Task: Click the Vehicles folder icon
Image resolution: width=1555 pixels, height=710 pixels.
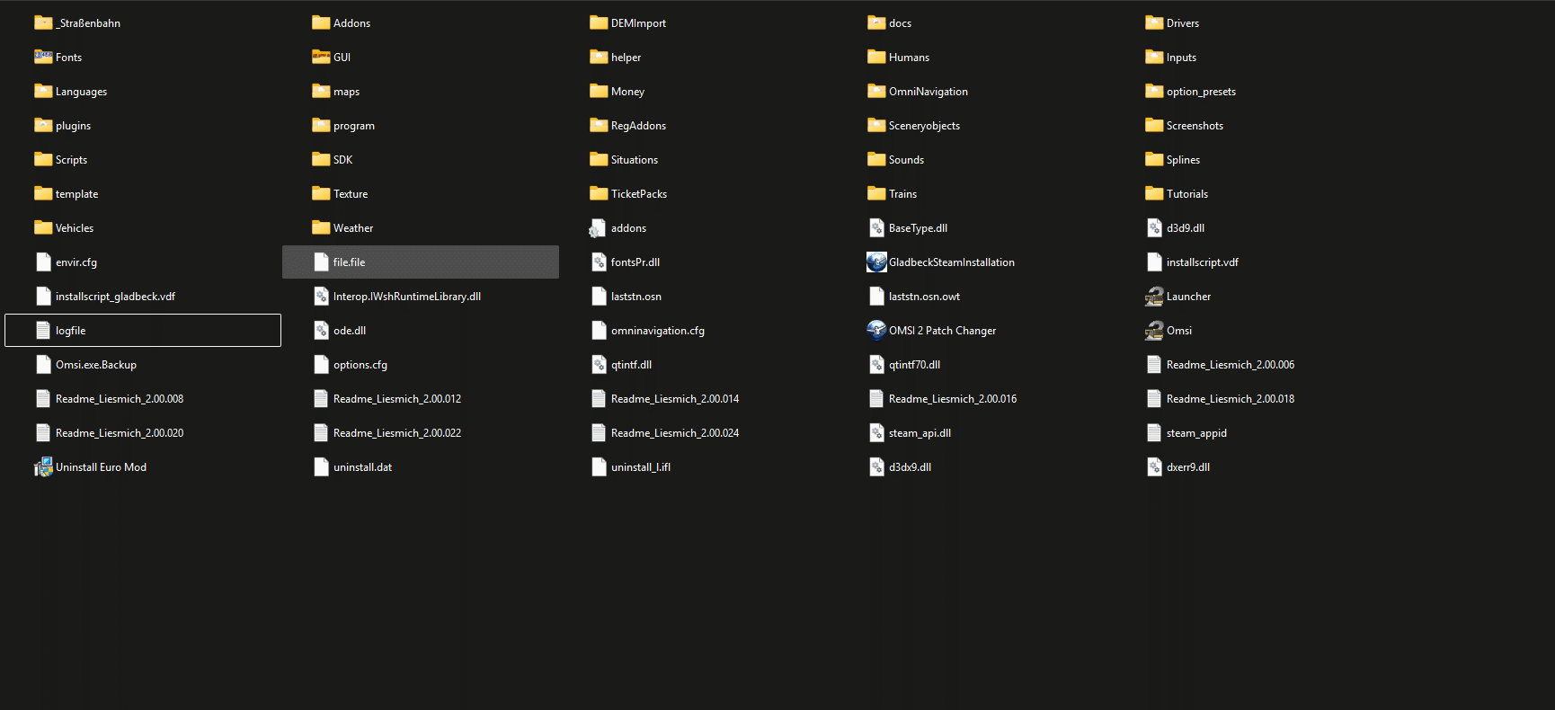Action: 43,228
